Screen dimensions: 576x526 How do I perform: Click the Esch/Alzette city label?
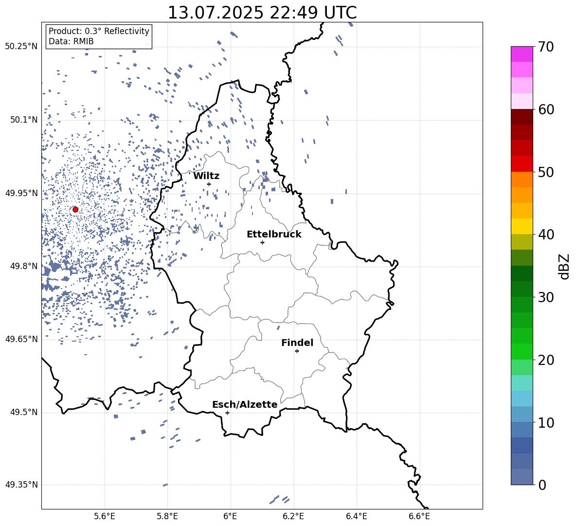click(x=245, y=404)
